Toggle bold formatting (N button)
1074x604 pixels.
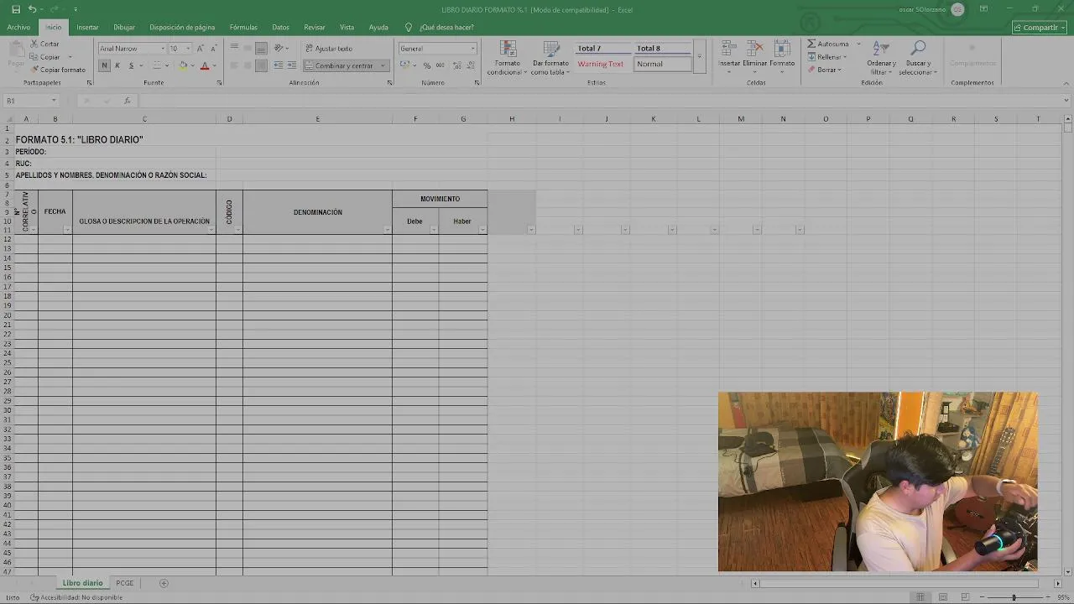pyautogui.click(x=104, y=65)
